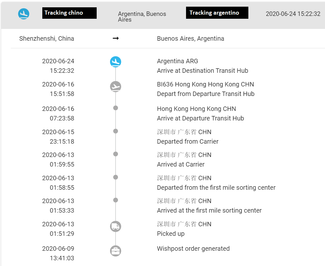Click the Buenos Aires, Argentina destination text
The image size is (325, 266).
190,38
